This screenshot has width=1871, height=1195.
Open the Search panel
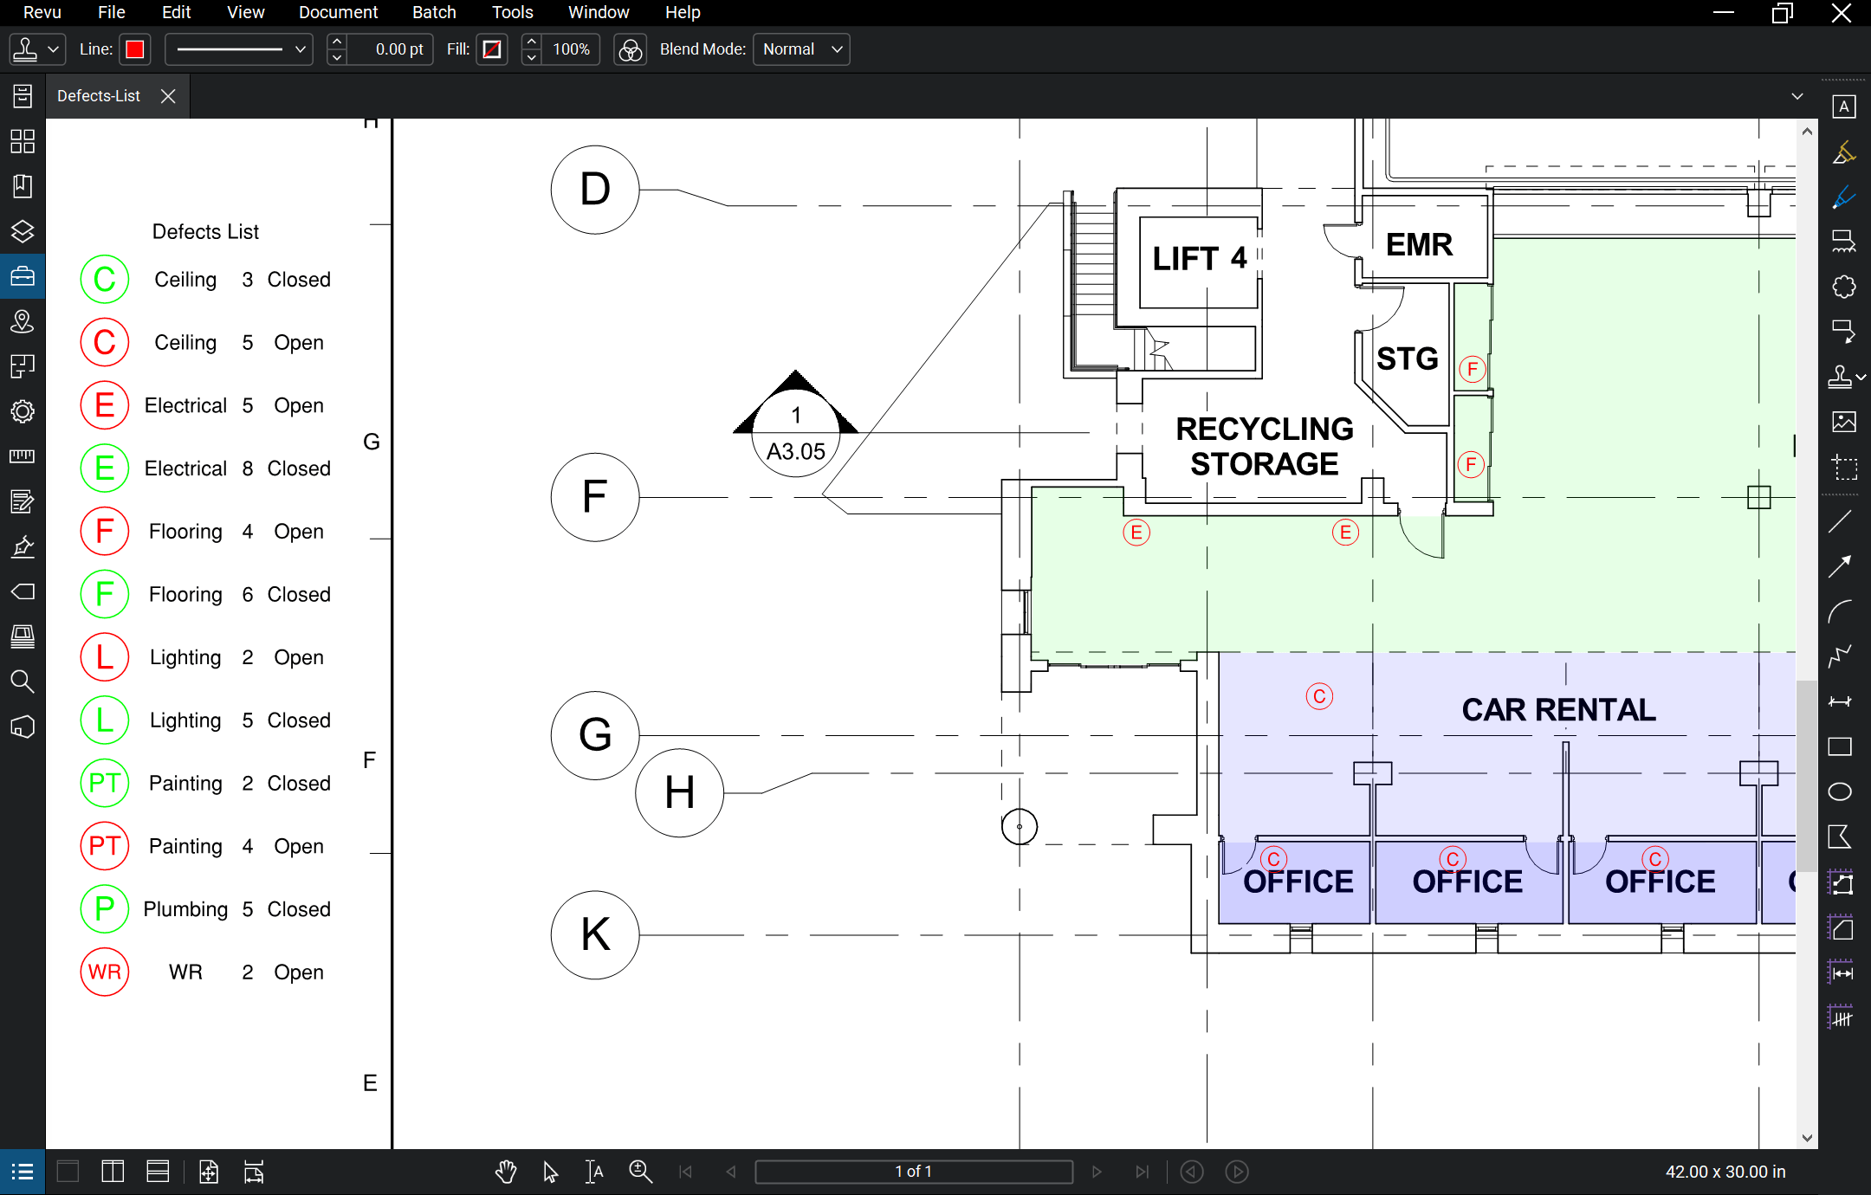coord(23,681)
